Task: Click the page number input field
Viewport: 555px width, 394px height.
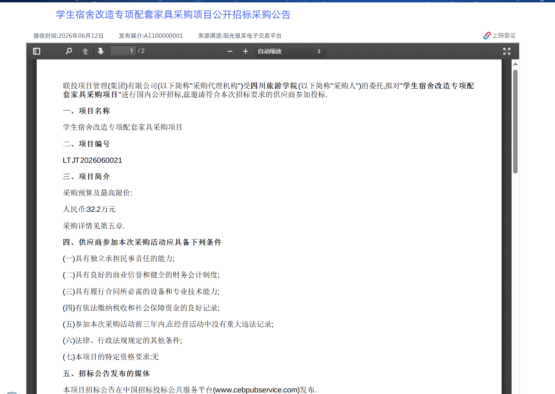Action: coord(123,51)
